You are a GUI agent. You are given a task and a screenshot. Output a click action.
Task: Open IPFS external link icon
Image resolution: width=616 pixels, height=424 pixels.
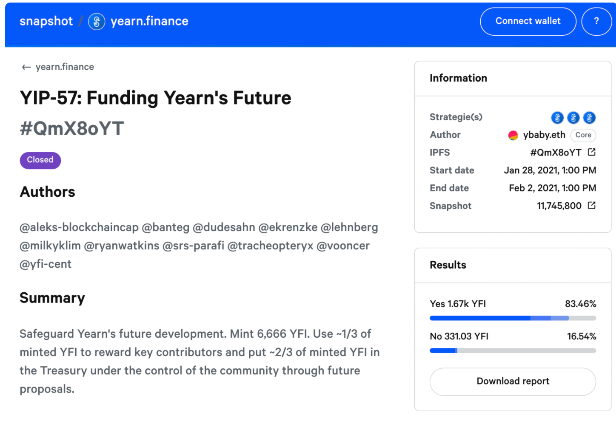click(x=591, y=152)
